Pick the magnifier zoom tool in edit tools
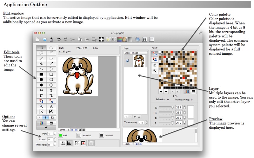 [41, 106]
